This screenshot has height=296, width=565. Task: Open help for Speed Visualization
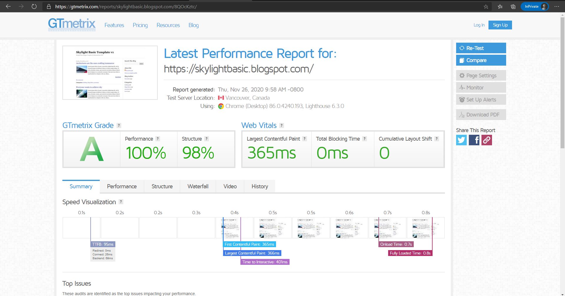tap(121, 202)
